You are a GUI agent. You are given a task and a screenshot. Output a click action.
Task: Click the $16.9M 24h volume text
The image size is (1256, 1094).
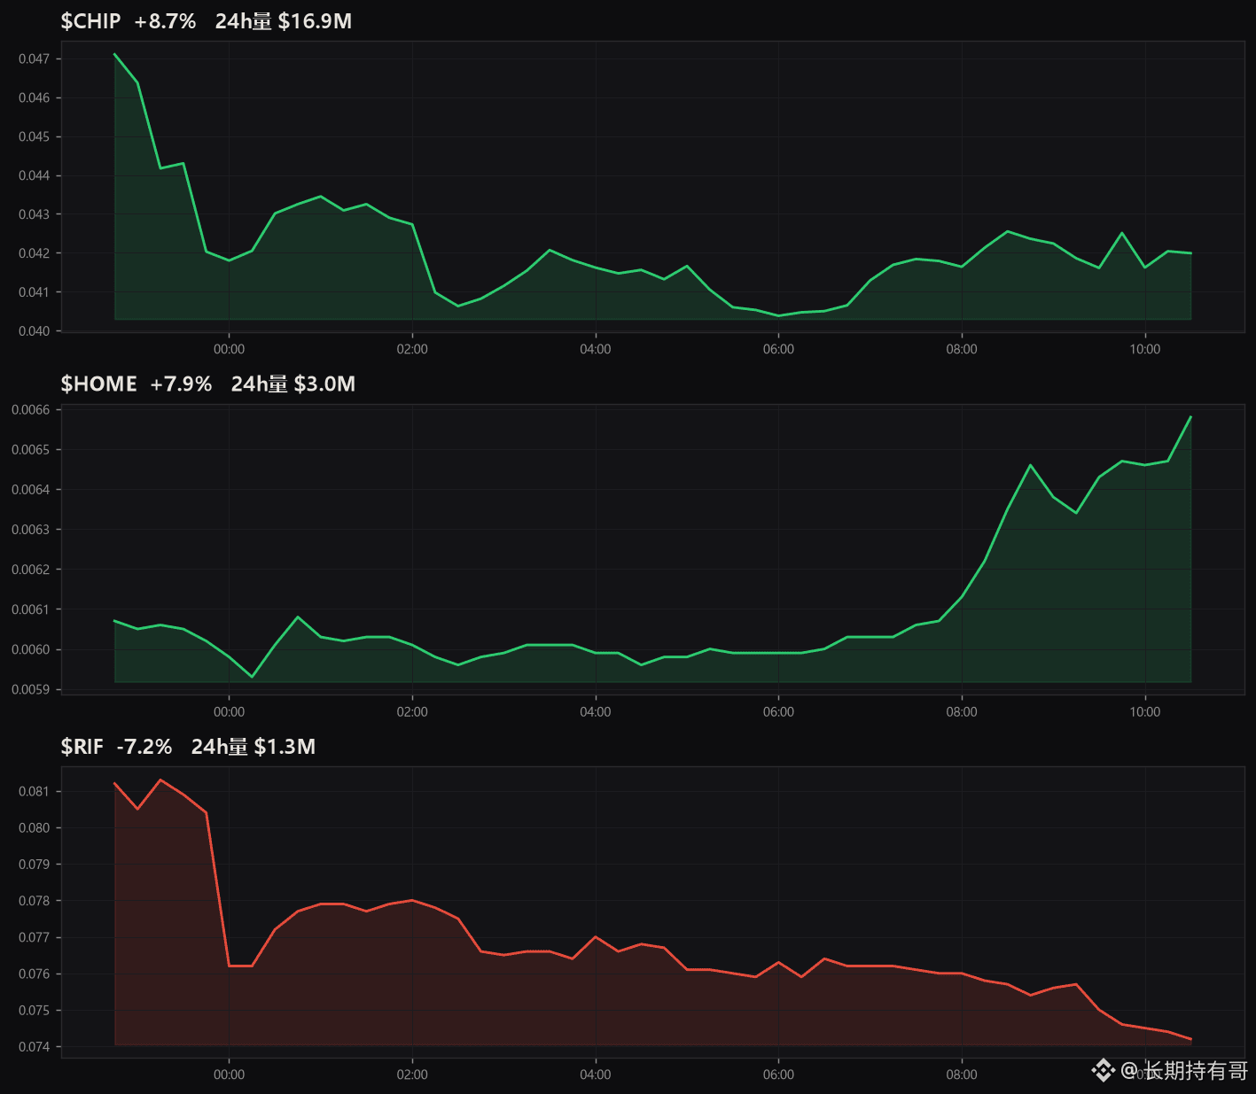pyautogui.click(x=315, y=21)
